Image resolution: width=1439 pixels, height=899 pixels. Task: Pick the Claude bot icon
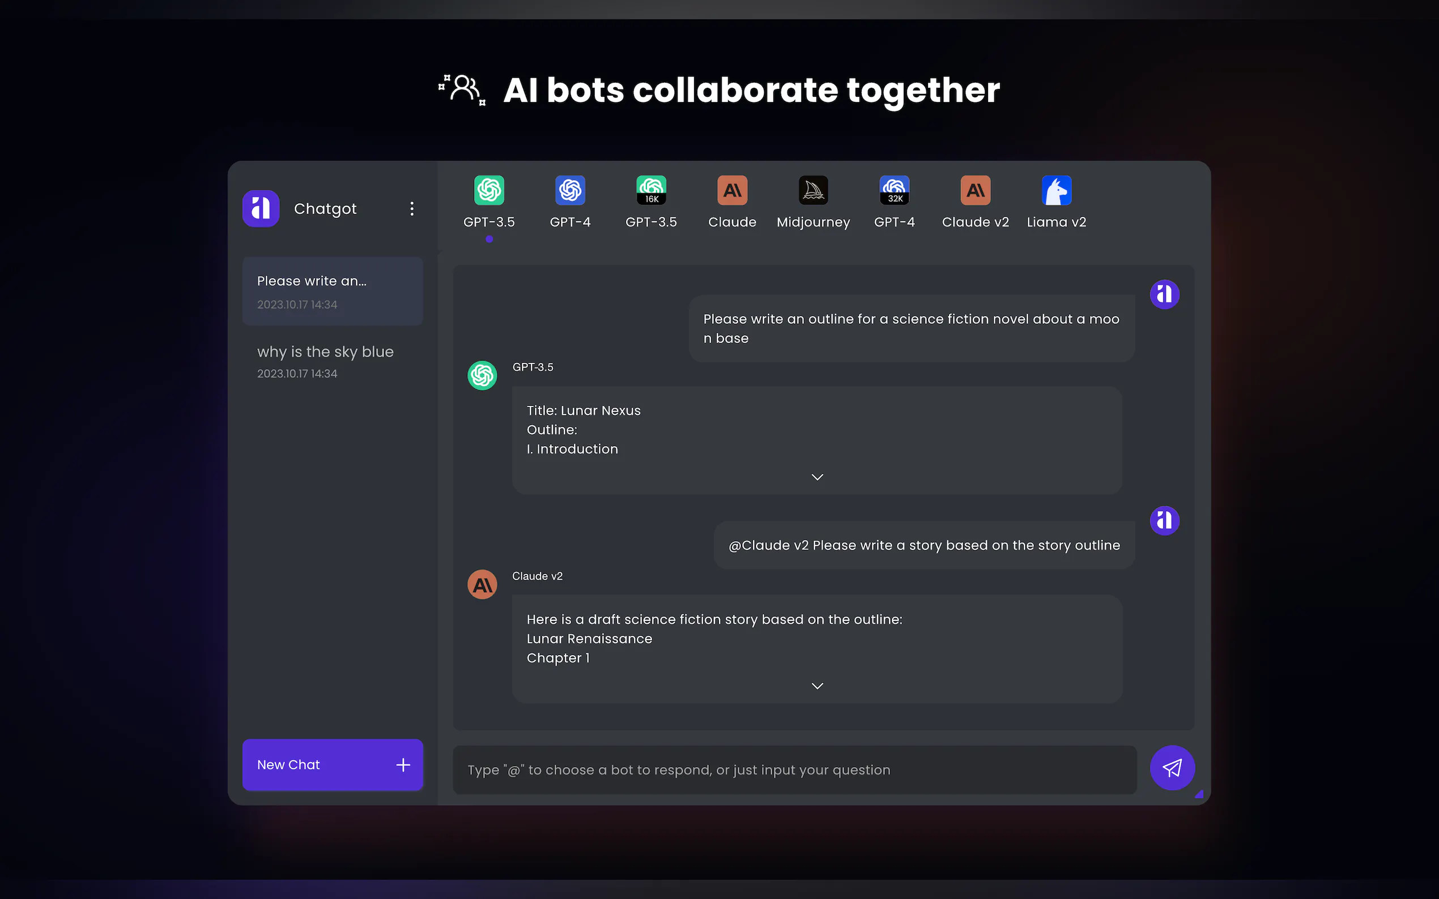(x=732, y=190)
